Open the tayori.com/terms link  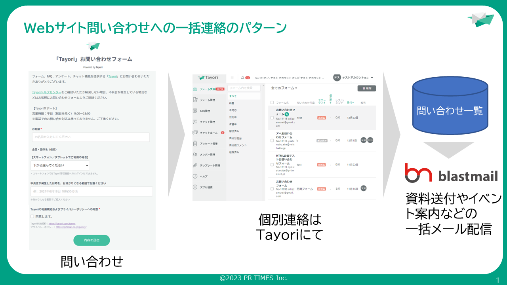point(62,224)
